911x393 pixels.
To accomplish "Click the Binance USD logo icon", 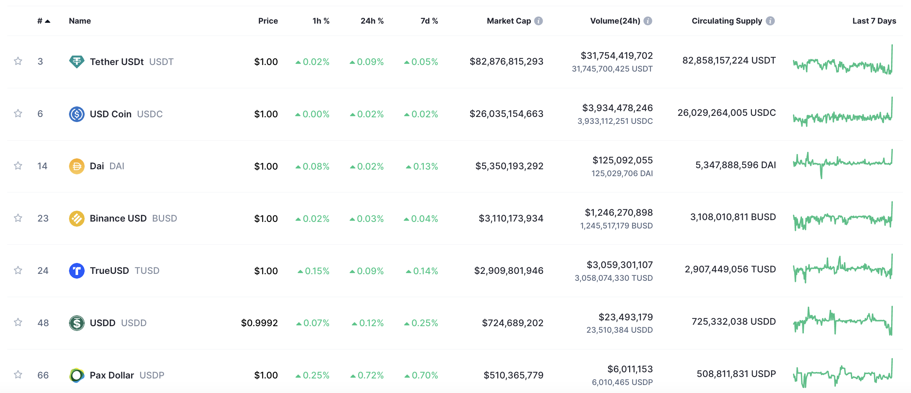I will 77,219.
